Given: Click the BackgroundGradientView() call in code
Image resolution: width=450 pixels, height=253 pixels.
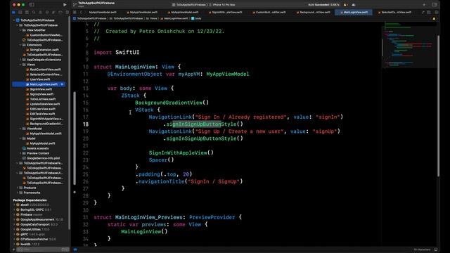Looking at the screenshot, I should click(172, 103).
